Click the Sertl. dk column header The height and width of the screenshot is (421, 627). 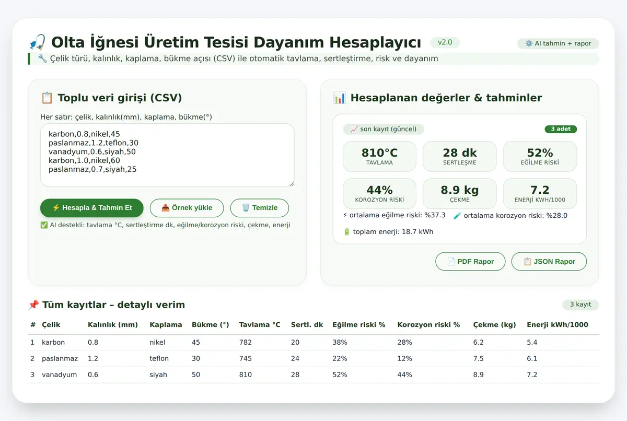tap(307, 325)
